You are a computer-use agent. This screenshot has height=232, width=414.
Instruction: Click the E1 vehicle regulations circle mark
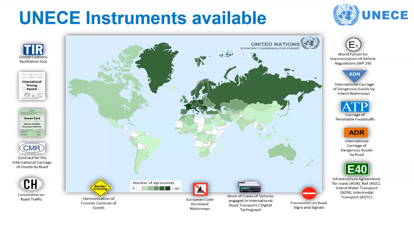352,45
